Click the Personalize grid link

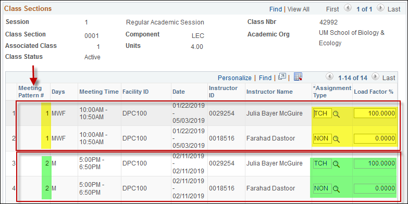234,78
